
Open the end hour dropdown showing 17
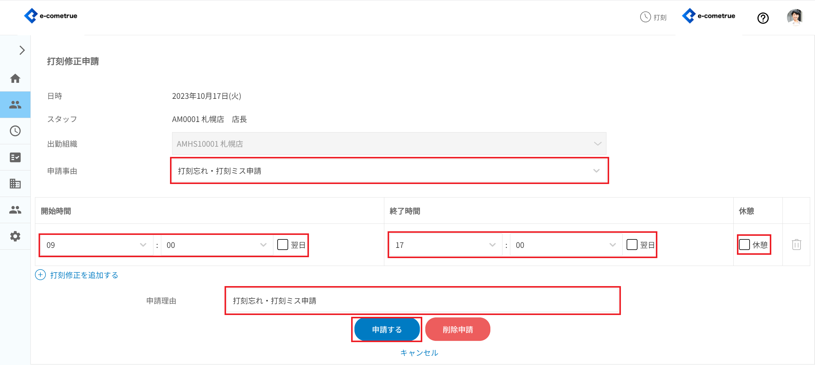click(x=445, y=245)
